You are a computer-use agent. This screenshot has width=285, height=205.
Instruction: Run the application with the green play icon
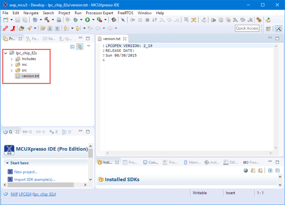88,19
